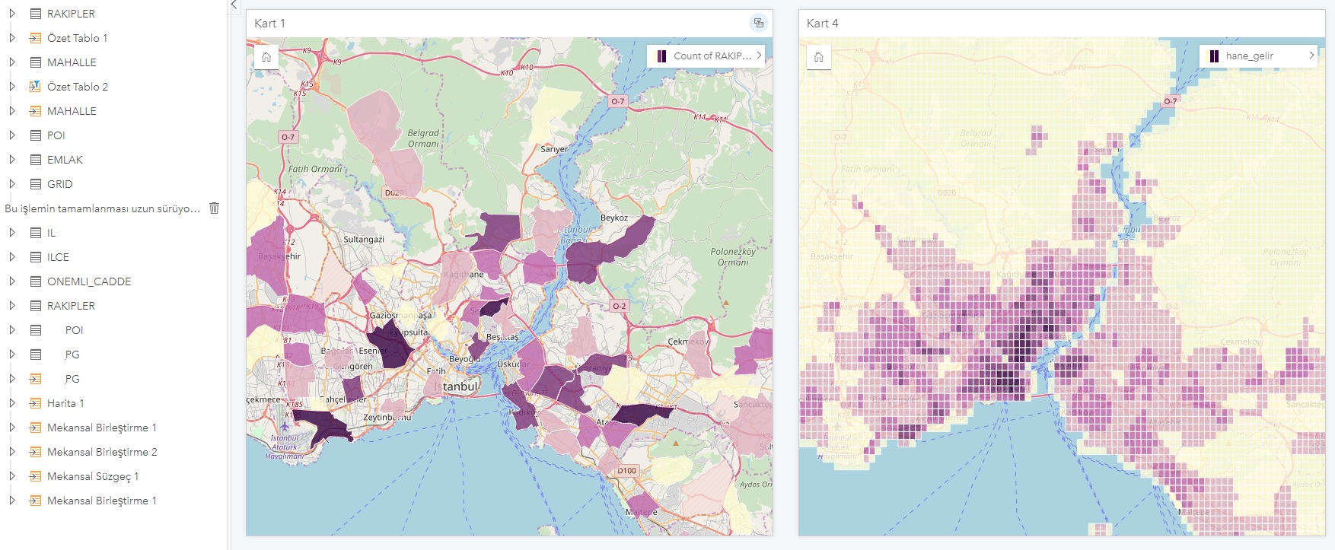
Task: Click the trash icon beside the long-running process message
Action: pyautogui.click(x=215, y=208)
